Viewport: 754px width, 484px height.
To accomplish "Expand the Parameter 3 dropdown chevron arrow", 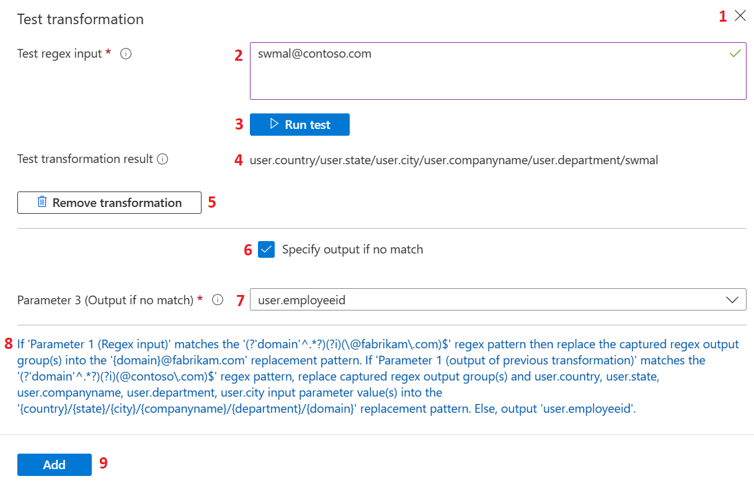I will [732, 300].
